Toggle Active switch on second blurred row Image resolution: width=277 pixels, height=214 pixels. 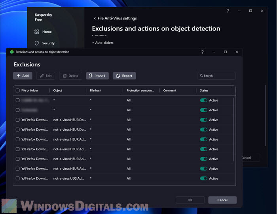[x=204, y=110]
